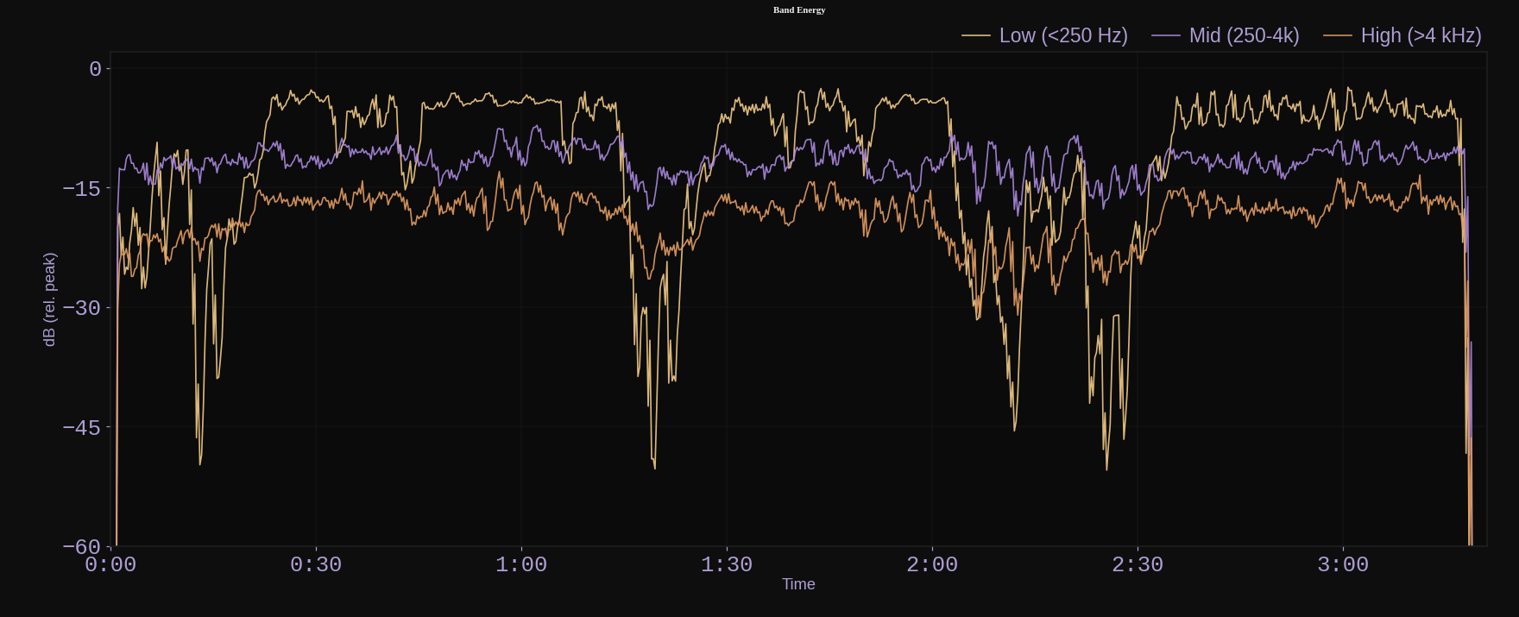1519x617 pixels.
Task: Click the dB (rel. peak) axis title
Action: point(49,299)
